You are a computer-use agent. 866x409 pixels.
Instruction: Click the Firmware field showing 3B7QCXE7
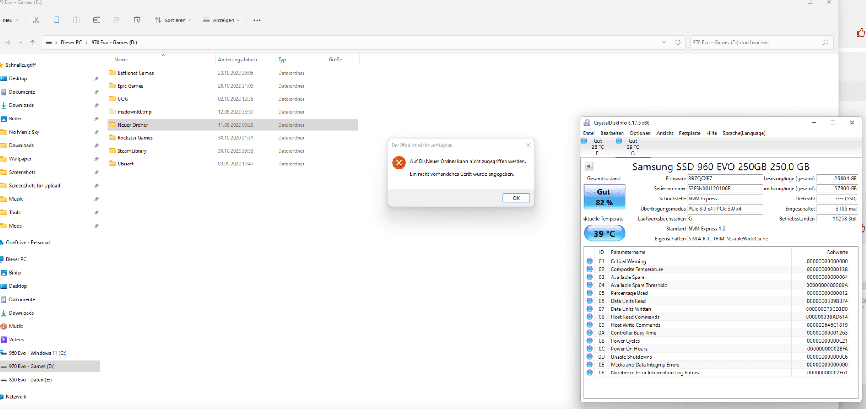pyautogui.click(x=725, y=178)
